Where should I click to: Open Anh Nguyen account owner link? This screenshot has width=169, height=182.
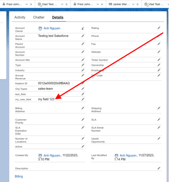tap(52, 28)
